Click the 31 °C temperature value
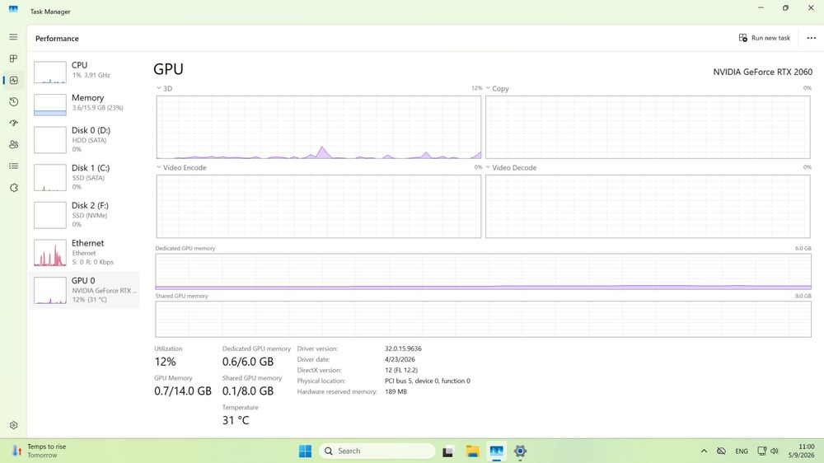This screenshot has width=824, height=463. (x=236, y=420)
